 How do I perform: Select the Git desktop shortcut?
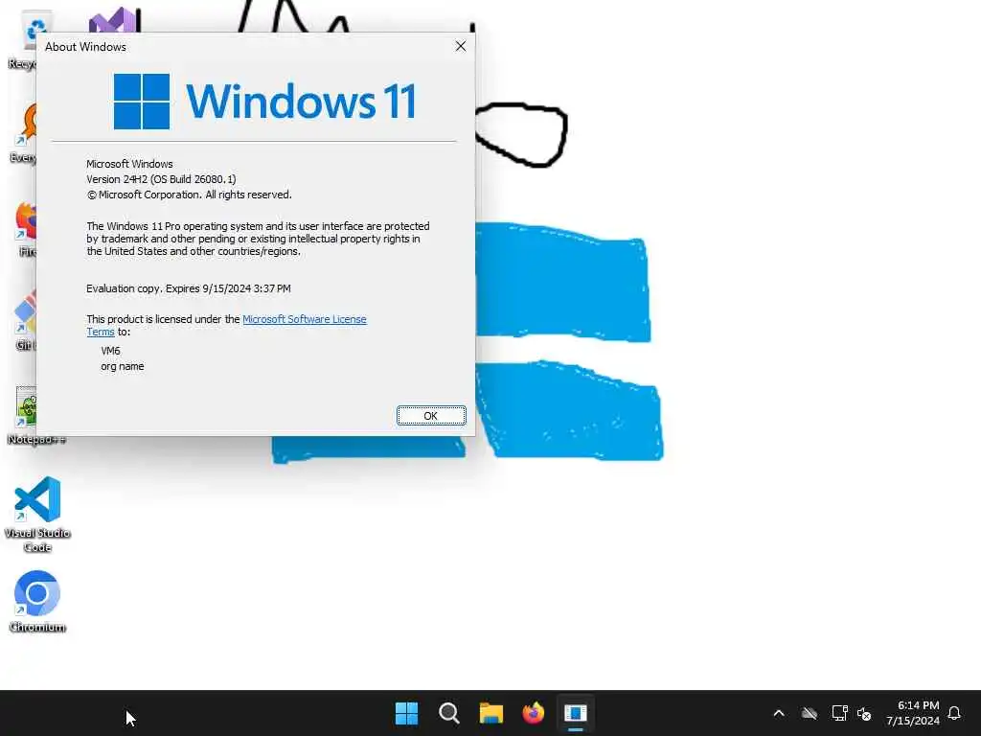[x=25, y=320]
